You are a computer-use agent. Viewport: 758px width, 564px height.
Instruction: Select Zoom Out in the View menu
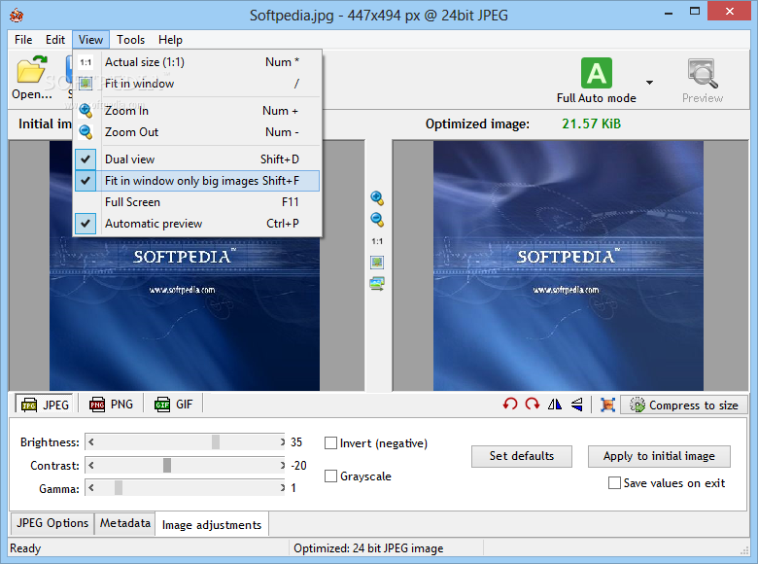click(197, 131)
